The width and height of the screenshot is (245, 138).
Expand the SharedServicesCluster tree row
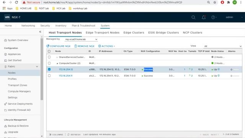tap(57, 57)
